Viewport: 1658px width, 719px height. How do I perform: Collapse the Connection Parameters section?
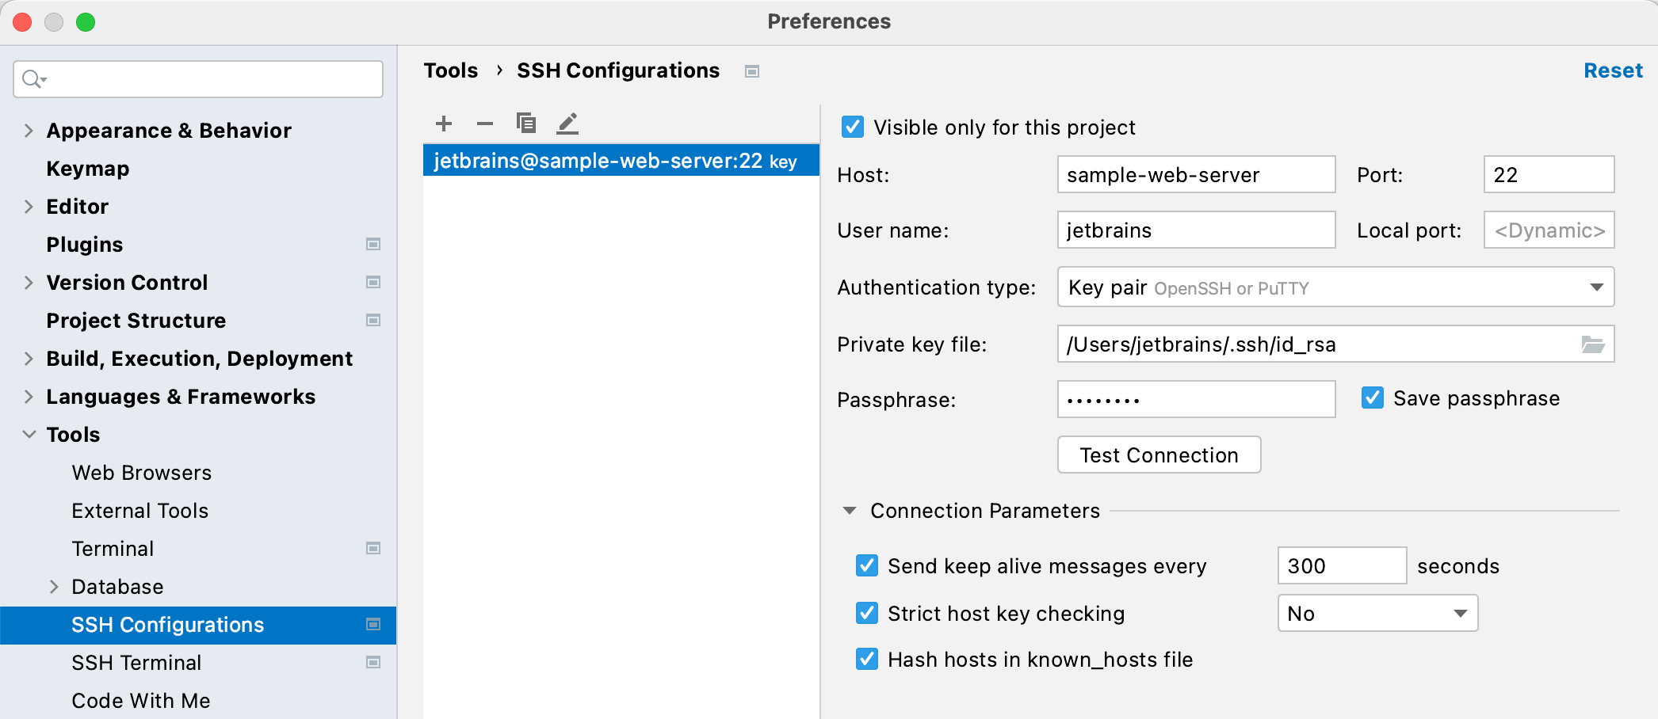click(x=849, y=511)
